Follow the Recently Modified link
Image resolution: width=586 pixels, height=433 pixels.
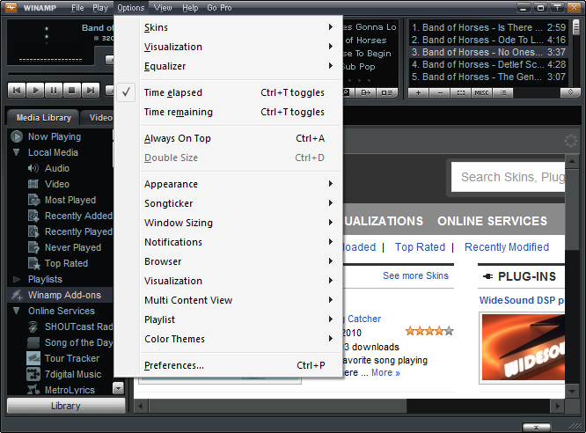pyautogui.click(x=507, y=247)
